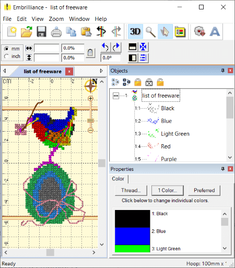Click the Preferred button
235x268 pixels.
pos(204,190)
